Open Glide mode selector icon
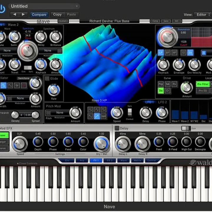 pyautogui.click(x=47, y=79)
